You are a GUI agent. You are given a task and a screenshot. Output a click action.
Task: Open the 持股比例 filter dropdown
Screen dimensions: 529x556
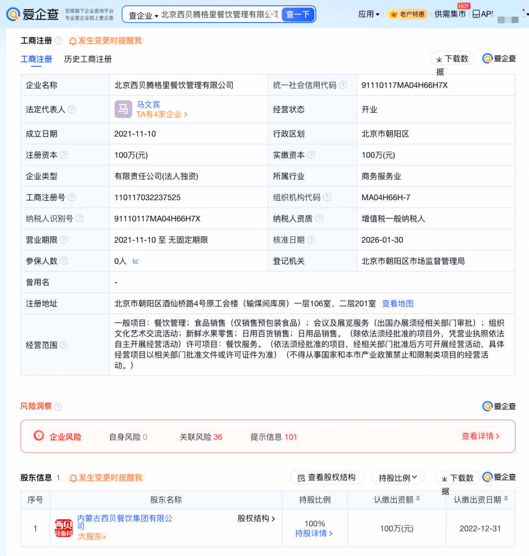(x=397, y=478)
